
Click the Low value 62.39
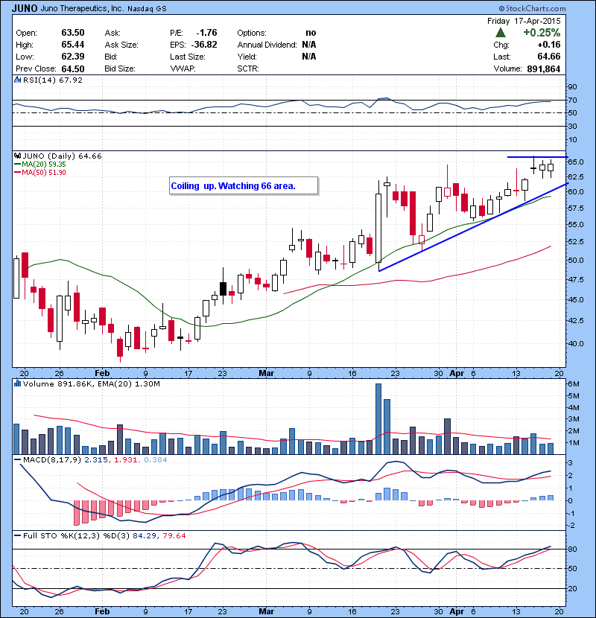click(x=73, y=57)
